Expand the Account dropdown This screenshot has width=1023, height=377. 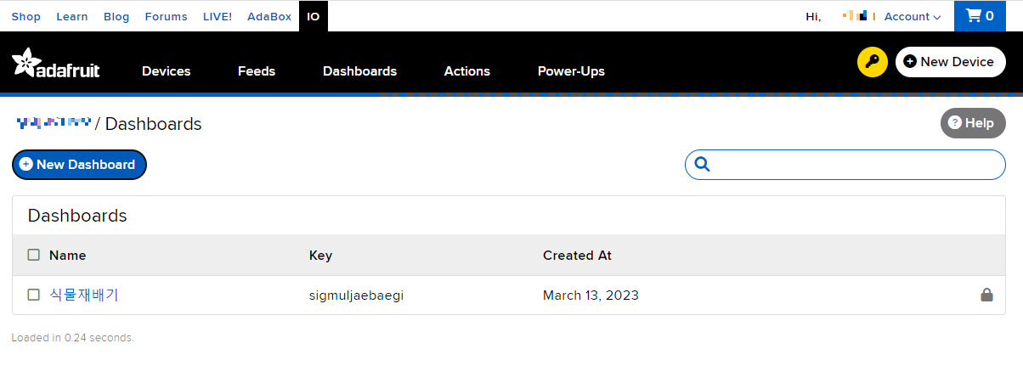tap(913, 16)
